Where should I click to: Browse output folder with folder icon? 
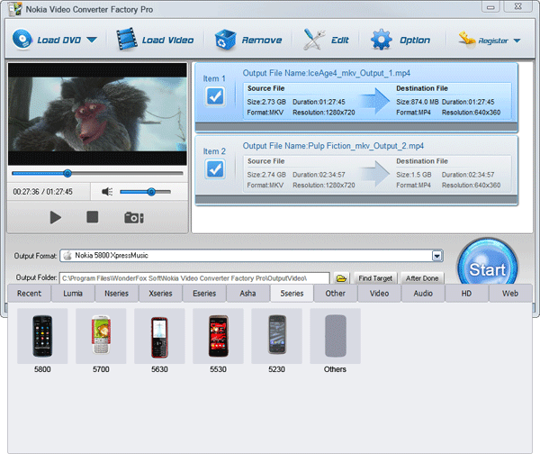[341, 278]
